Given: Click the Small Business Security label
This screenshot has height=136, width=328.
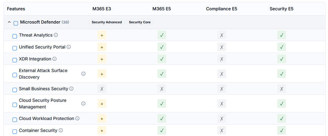Looking at the screenshot, I should coord(44,89).
